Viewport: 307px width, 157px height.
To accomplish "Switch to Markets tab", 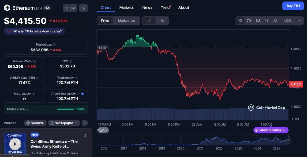I will (127, 7).
